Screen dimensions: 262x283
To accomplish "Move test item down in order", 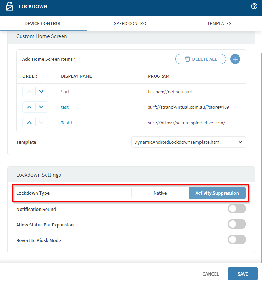I will coord(42,107).
